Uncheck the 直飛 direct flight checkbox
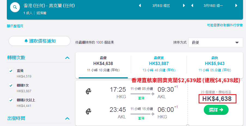The width and height of the screenshot is (246, 126). coord(11,71)
